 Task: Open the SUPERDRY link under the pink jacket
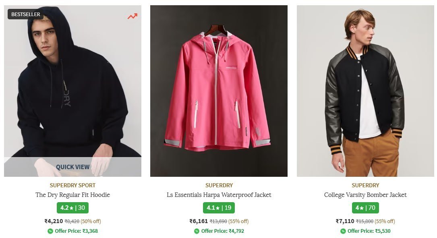click(219, 185)
